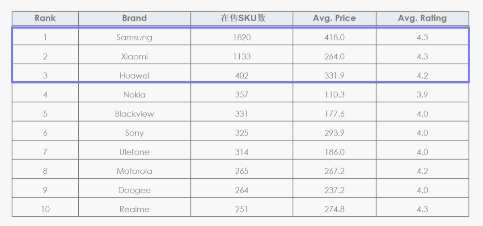483x226 pixels.
Task: Click the Brand column header
Action: pos(135,18)
